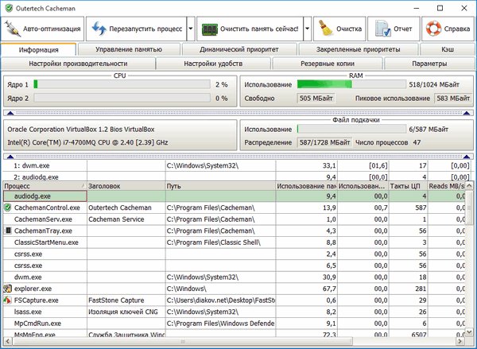Click the explorer.exe row icon

coord(7,288)
